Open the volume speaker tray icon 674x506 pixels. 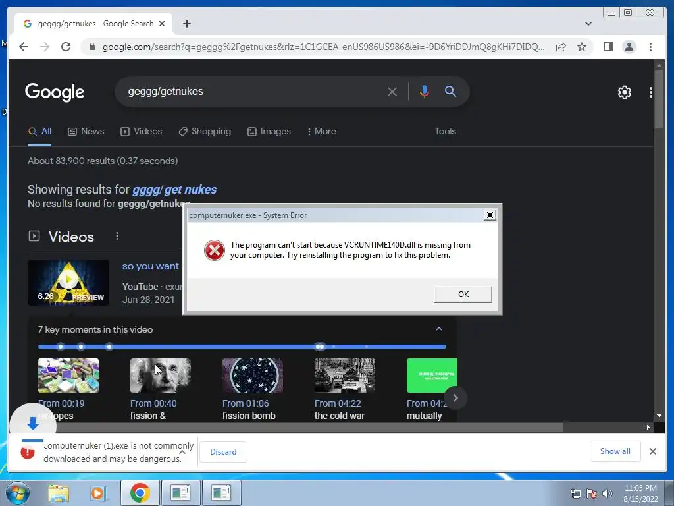coord(608,493)
